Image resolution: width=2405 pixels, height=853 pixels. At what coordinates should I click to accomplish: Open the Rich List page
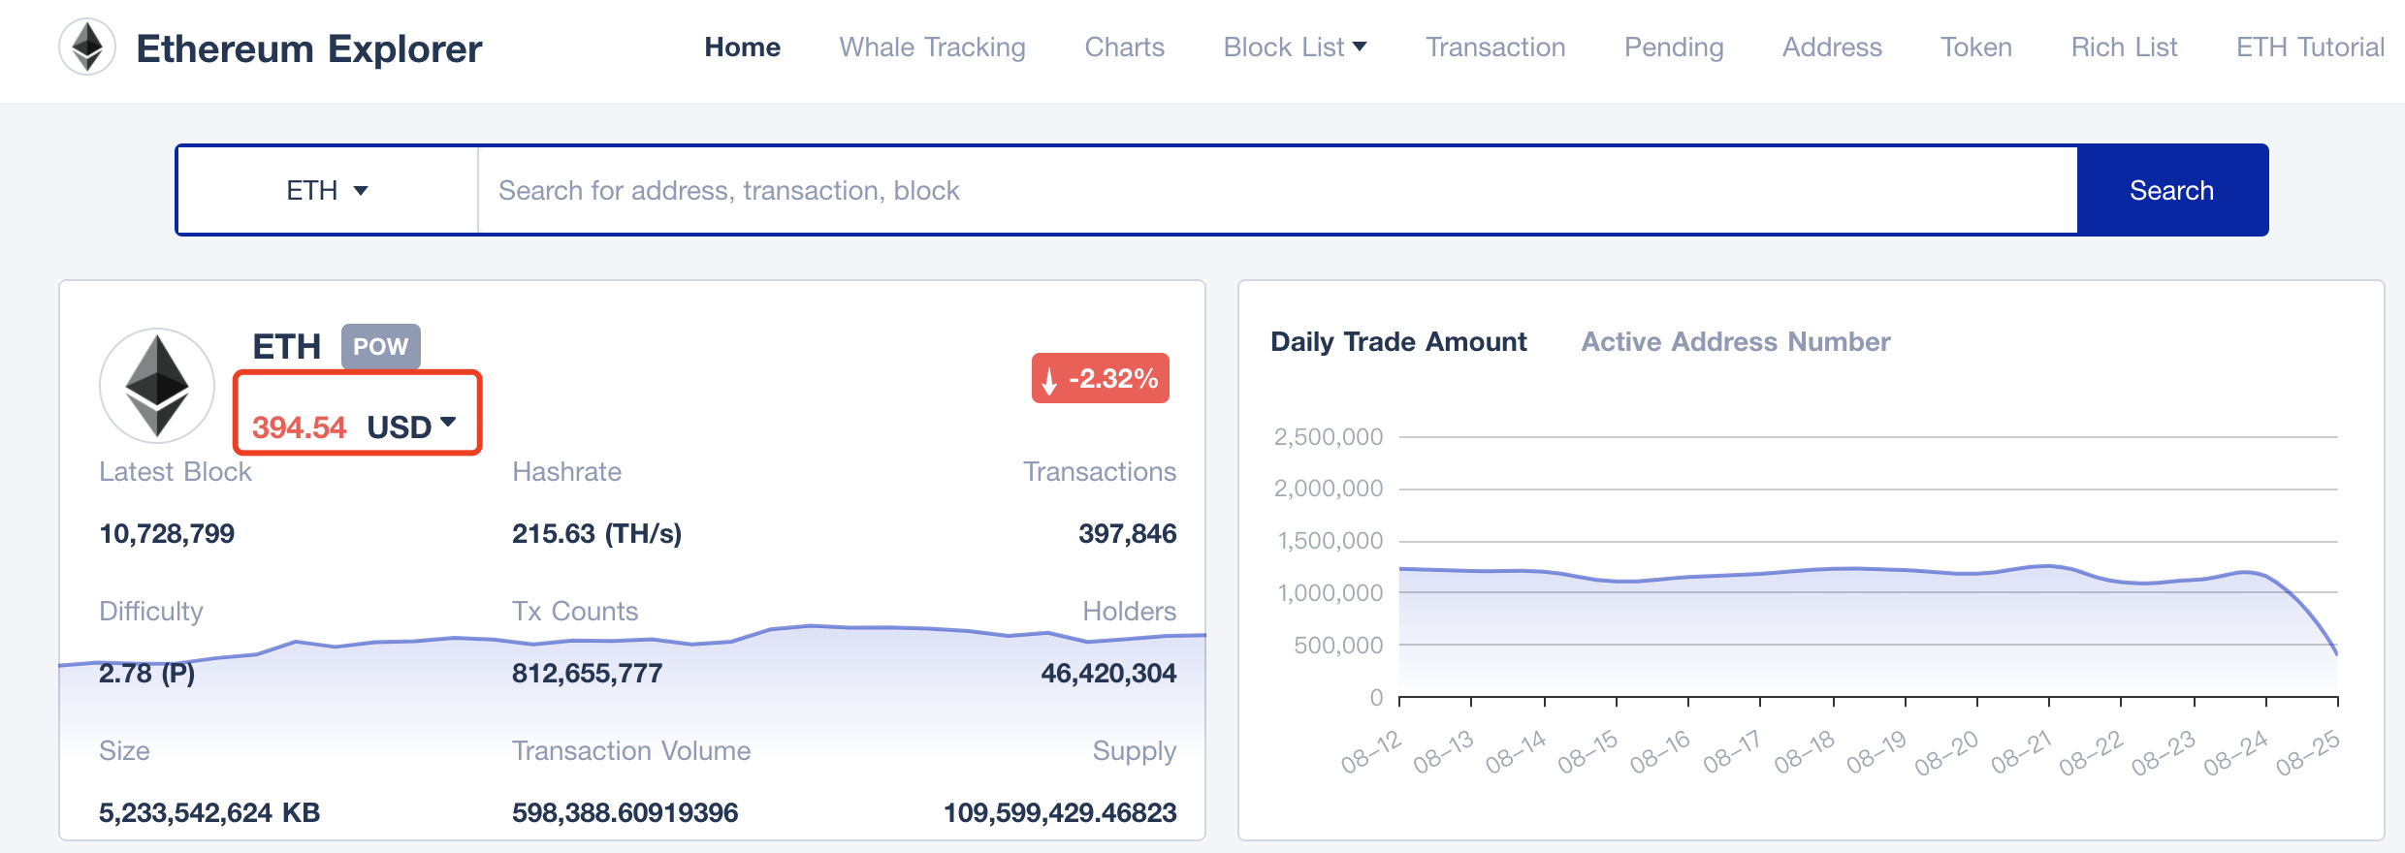2124,47
